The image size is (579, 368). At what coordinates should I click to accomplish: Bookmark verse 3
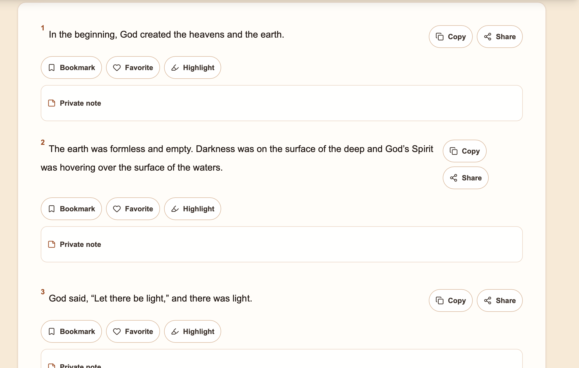pos(71,331)
